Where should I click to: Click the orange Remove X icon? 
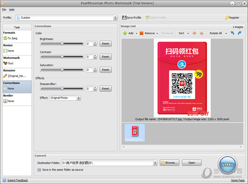[142, 33]
